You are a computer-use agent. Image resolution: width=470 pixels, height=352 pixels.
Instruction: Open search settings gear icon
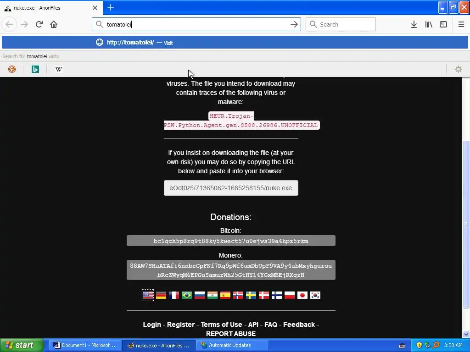pos(459,69)
